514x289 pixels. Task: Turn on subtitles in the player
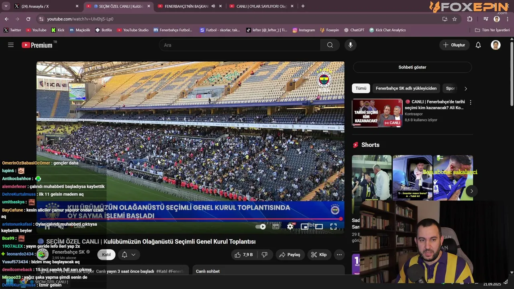click(276, 226)
